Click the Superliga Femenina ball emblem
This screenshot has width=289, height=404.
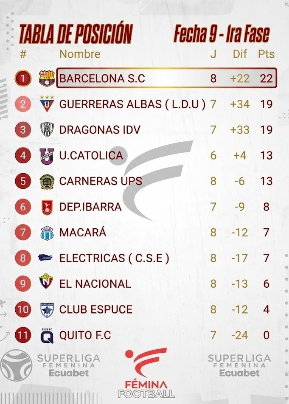click(16, 365)
